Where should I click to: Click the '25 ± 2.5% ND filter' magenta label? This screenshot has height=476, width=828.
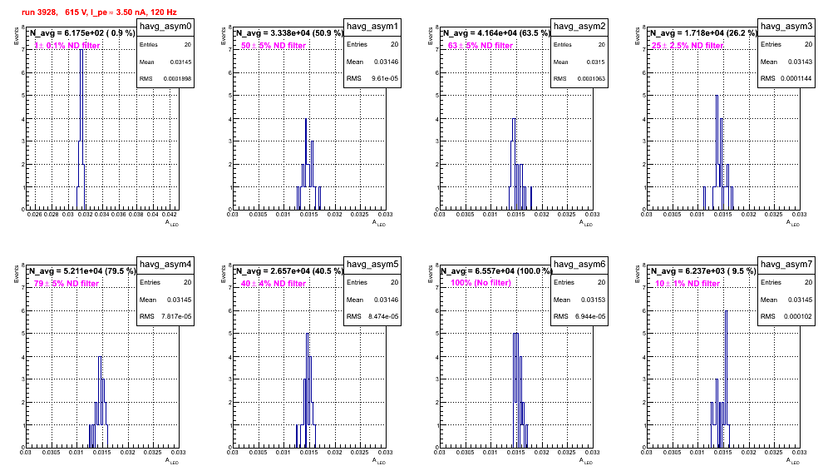(x=688, y=46)
